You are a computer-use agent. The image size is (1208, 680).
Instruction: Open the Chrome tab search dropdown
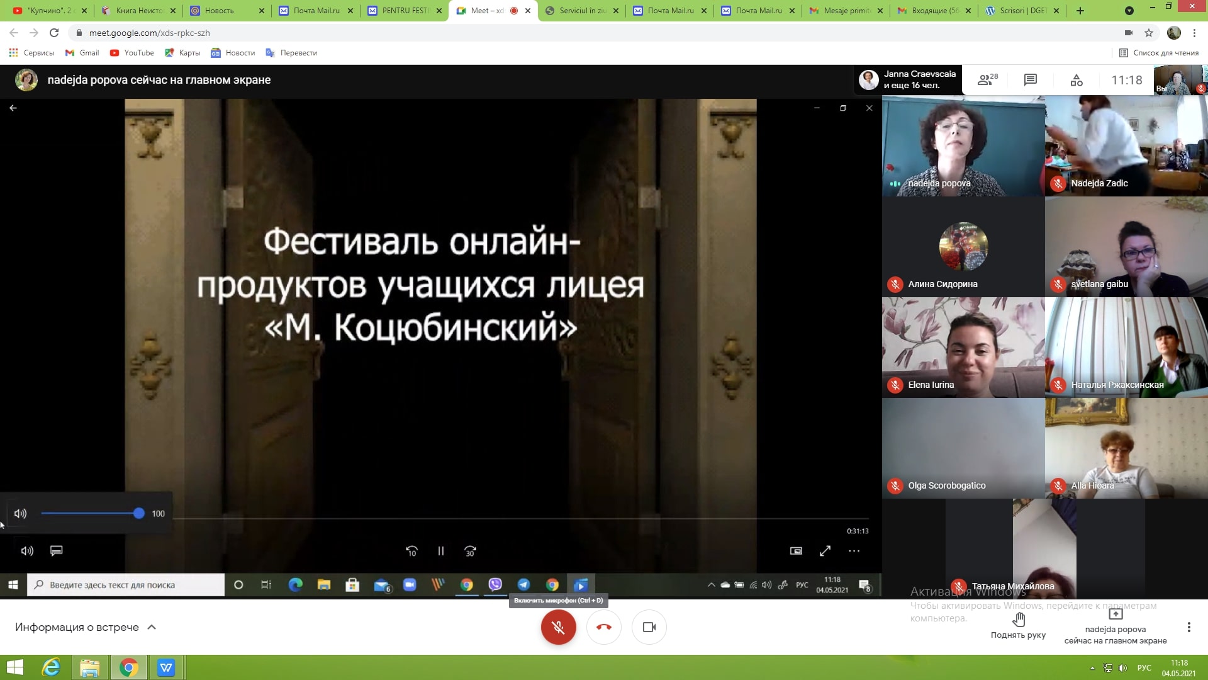click(1129, 11)
